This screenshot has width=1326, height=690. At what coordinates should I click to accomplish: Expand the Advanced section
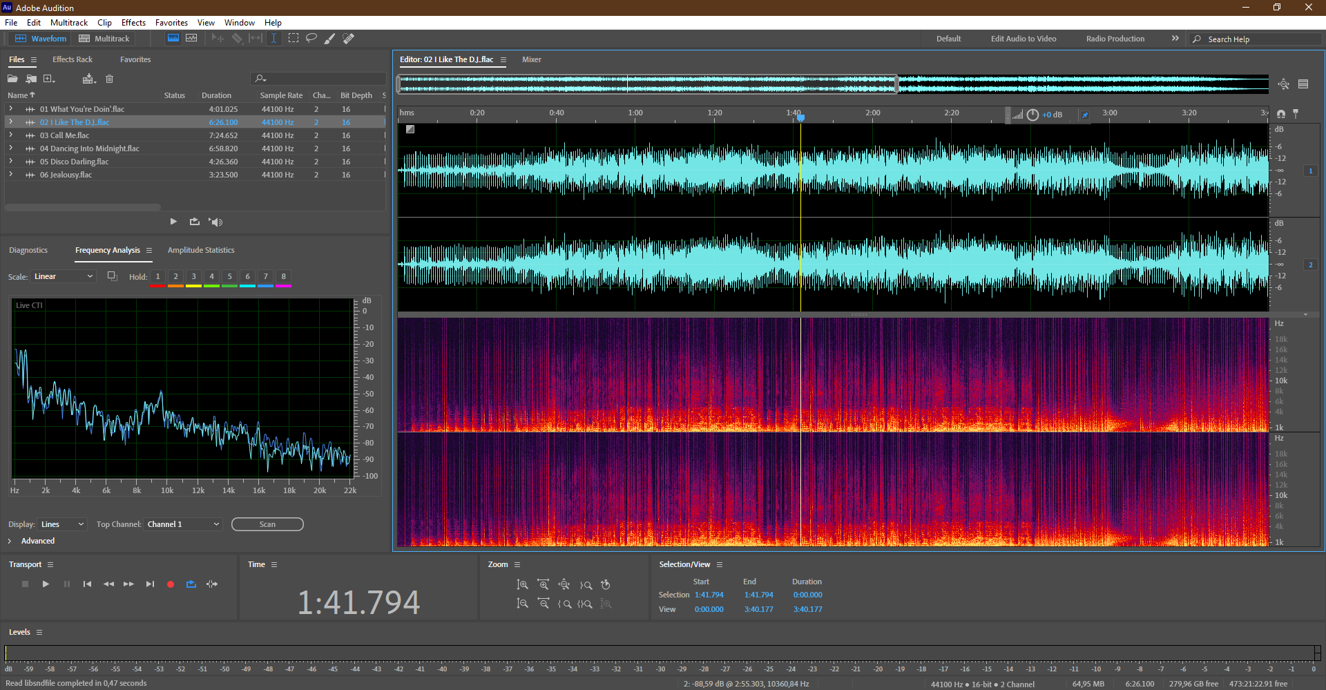click(10, 541)
